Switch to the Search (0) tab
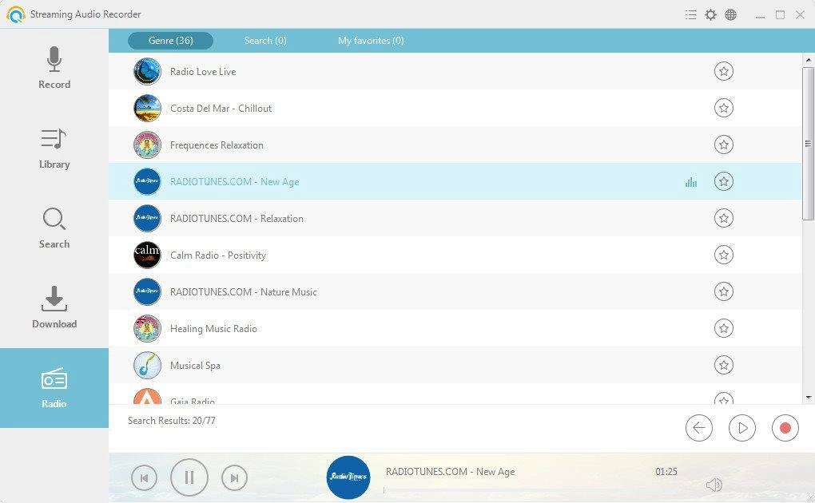 (265, 41)
